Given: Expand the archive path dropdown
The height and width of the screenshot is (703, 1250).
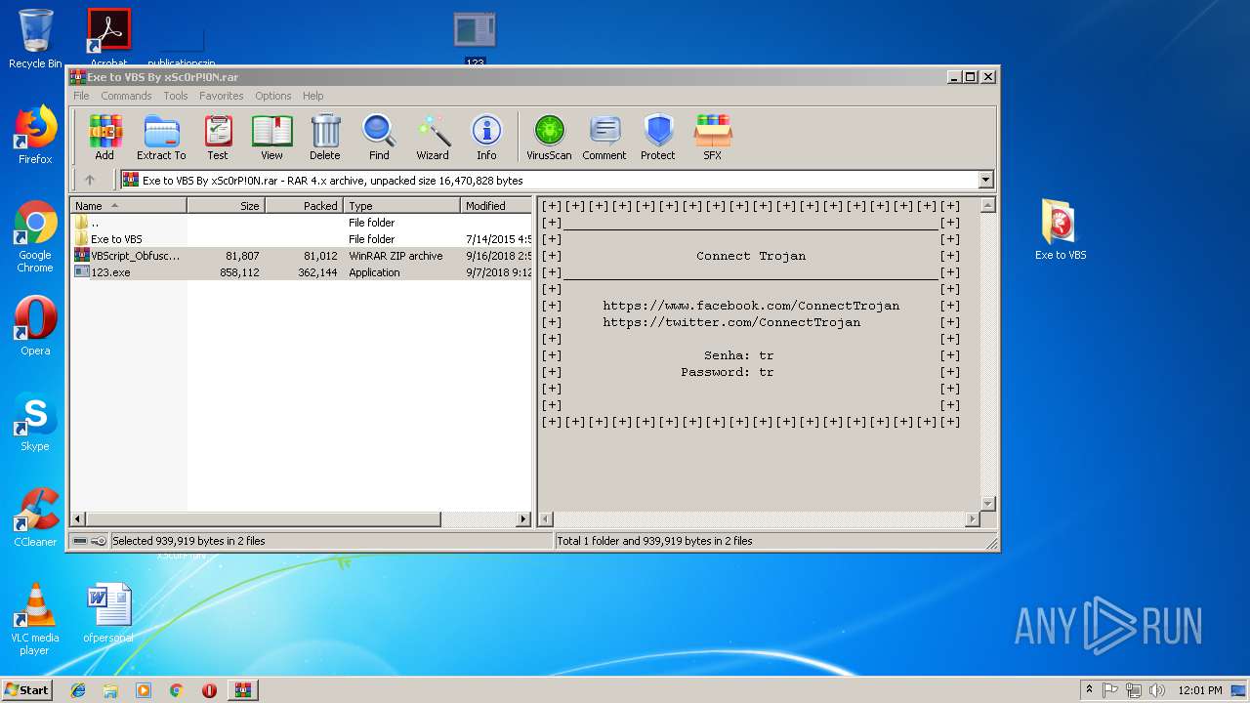Looking at the screenshot, I should click(x=985, y=180).
